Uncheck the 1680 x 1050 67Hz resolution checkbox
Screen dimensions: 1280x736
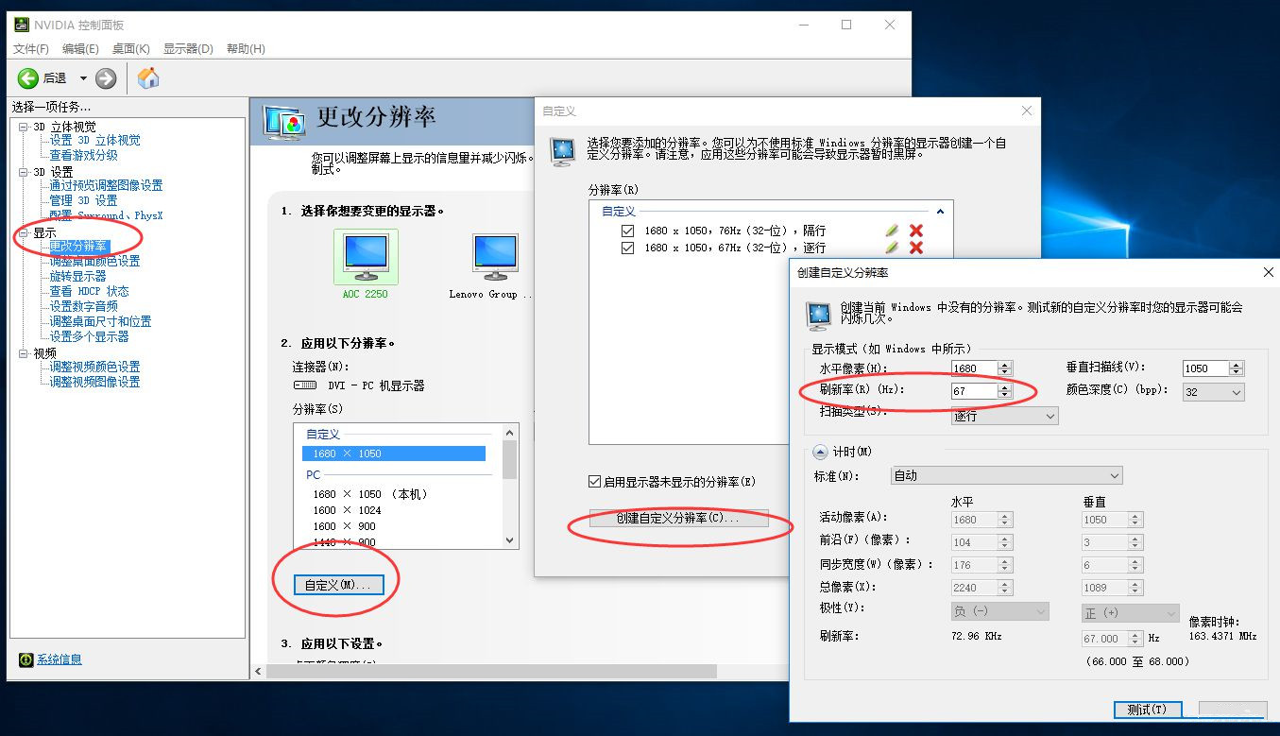click(628, 248)
